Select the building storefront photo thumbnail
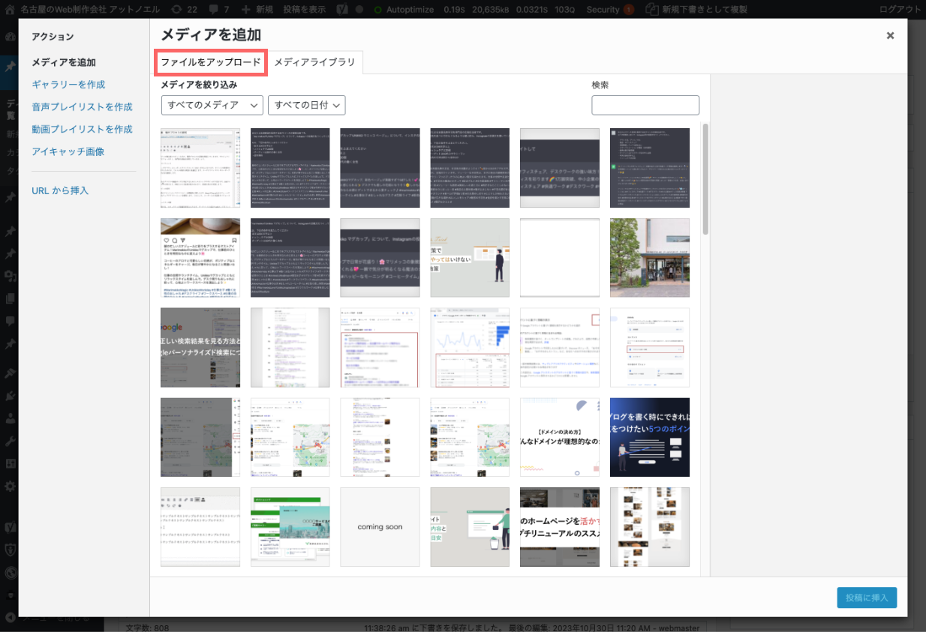Viewport: 926px width, 632px height. click(650, 257)
